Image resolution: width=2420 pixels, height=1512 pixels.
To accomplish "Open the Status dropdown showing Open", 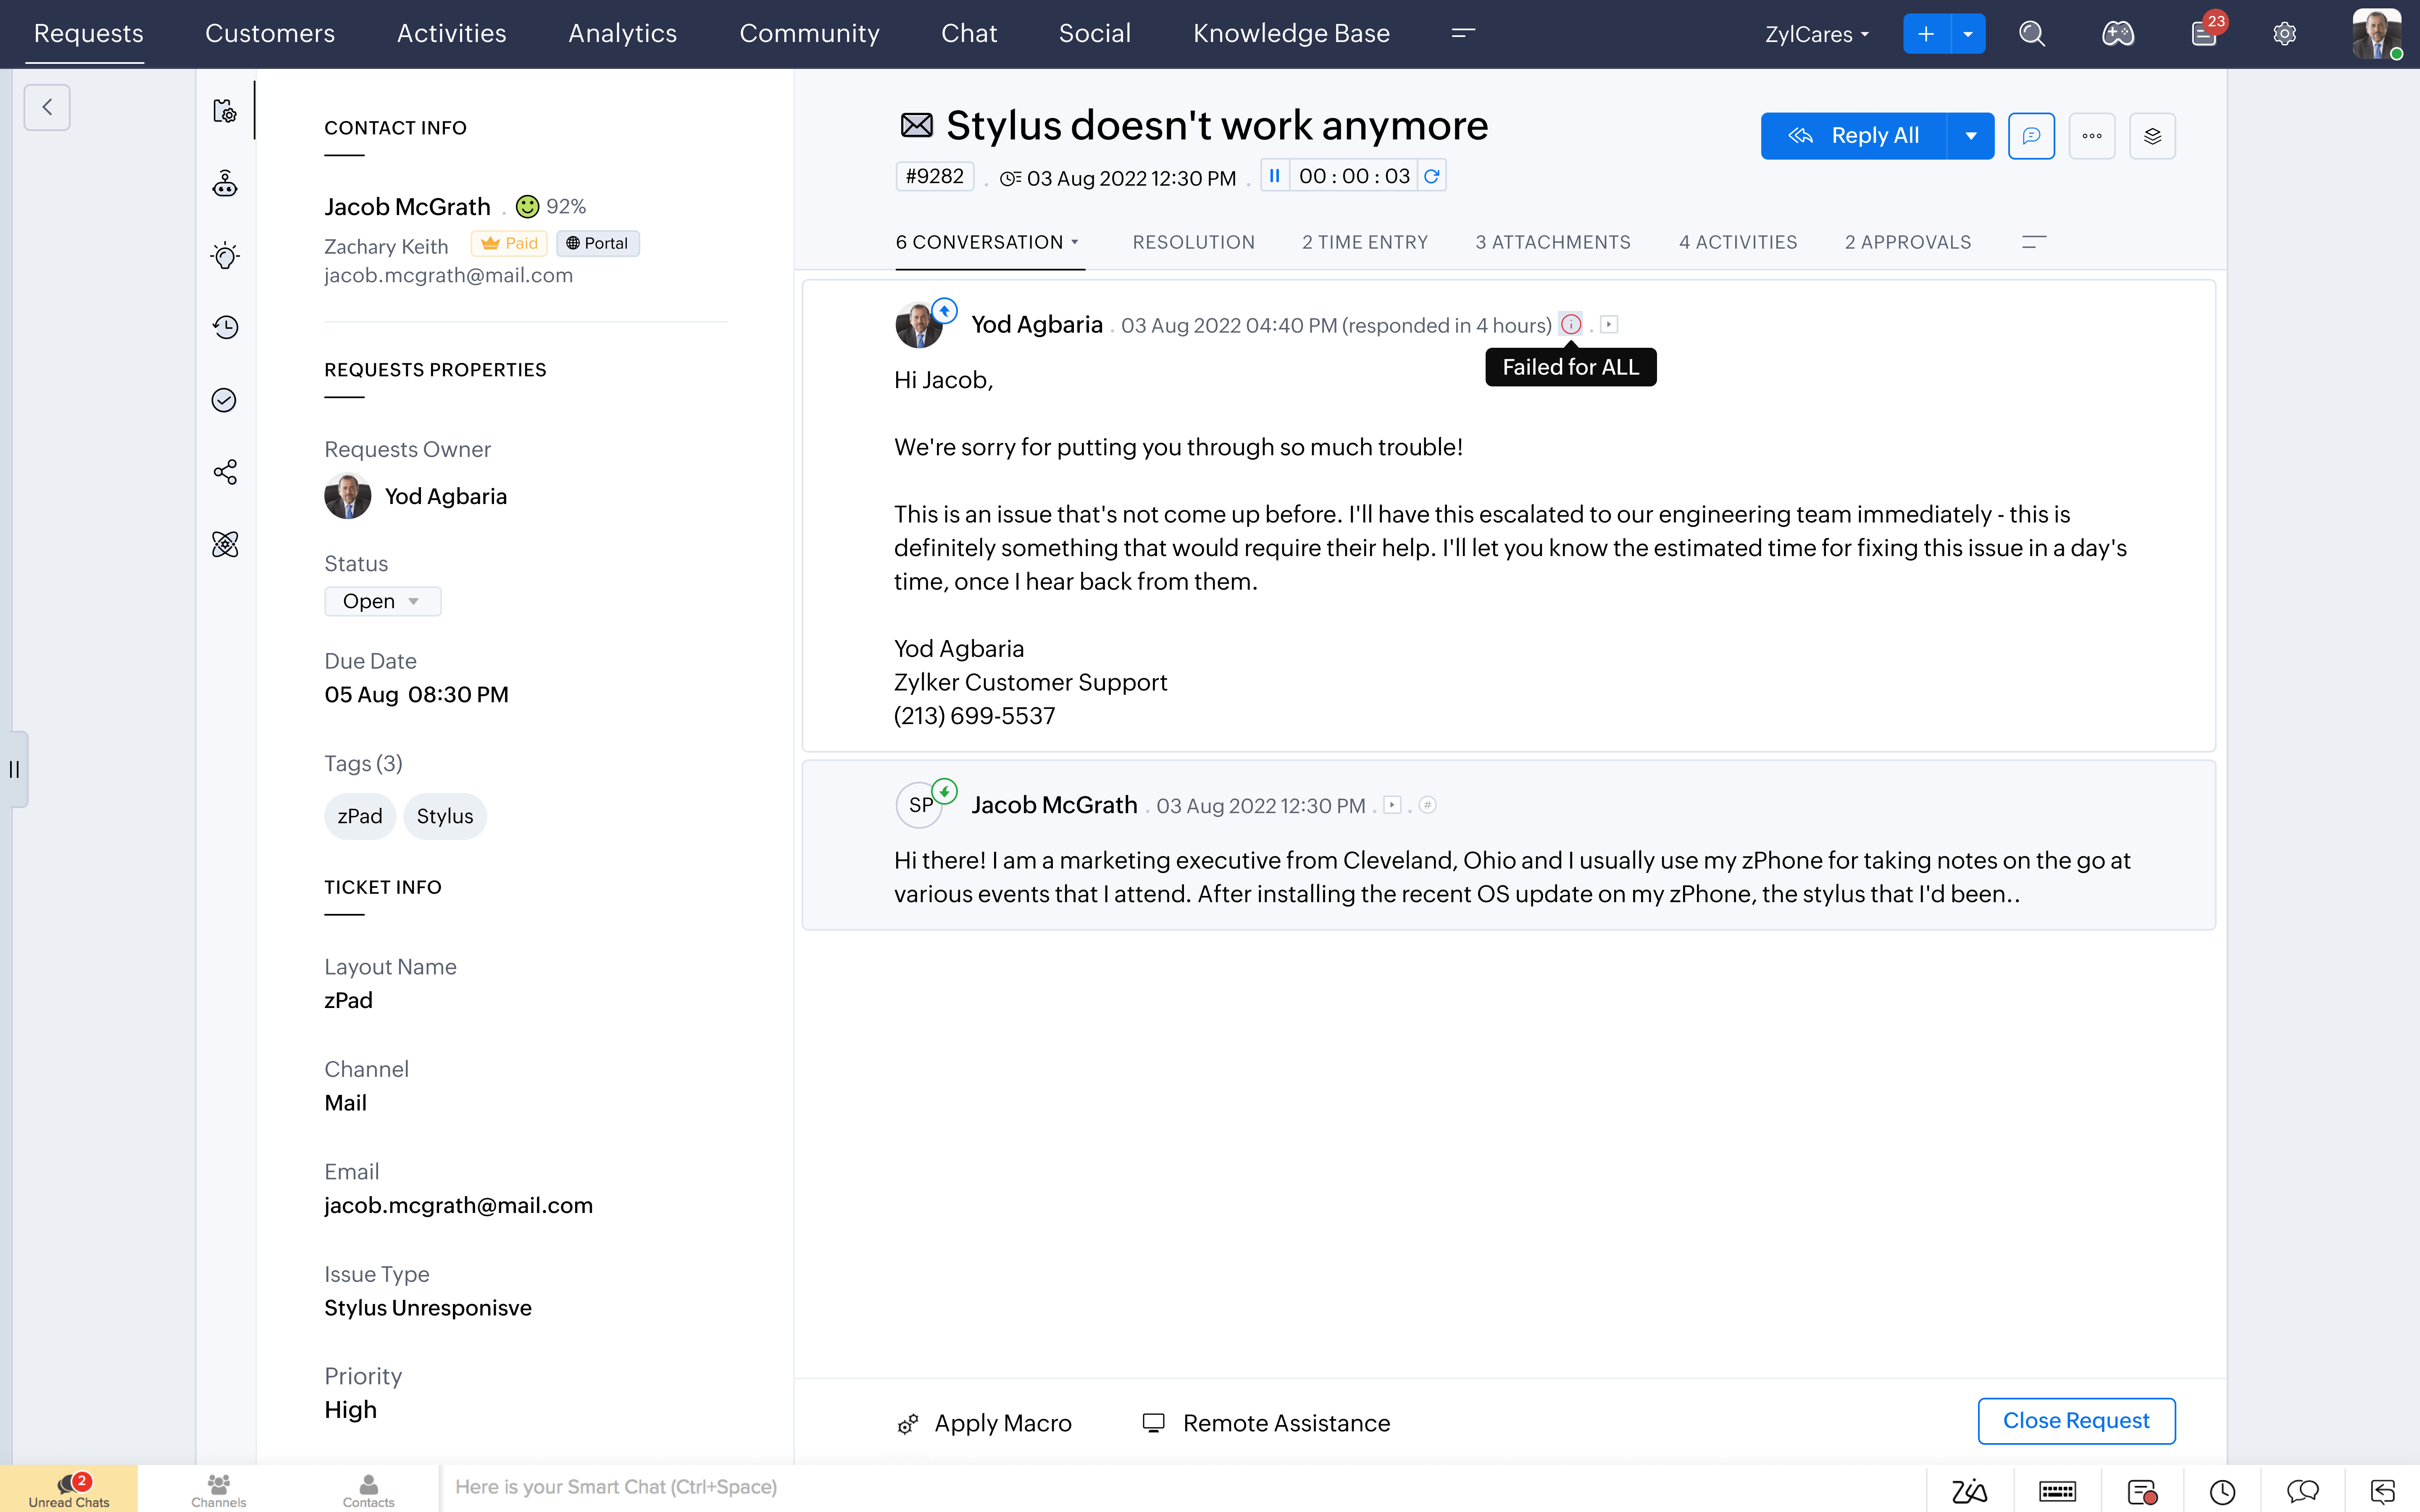I will click(x=382, y=601).
